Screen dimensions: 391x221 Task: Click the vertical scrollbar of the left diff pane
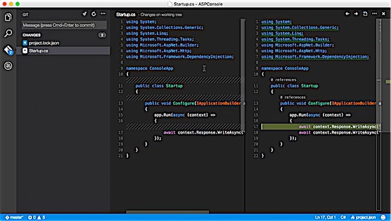tap(243, 75)
